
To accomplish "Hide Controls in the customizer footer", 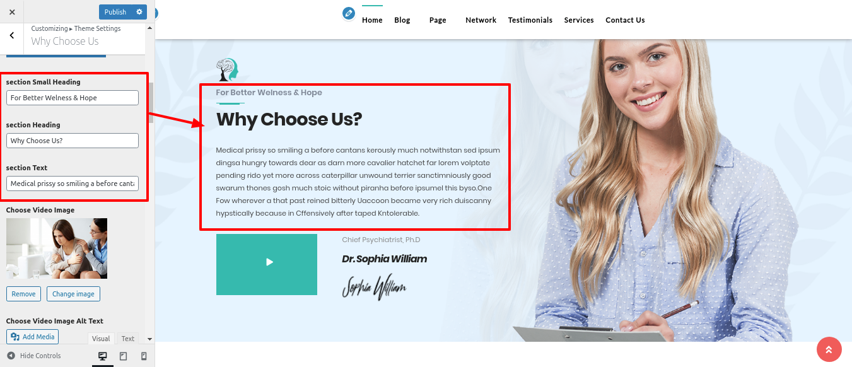I will [x=34, y=356].
